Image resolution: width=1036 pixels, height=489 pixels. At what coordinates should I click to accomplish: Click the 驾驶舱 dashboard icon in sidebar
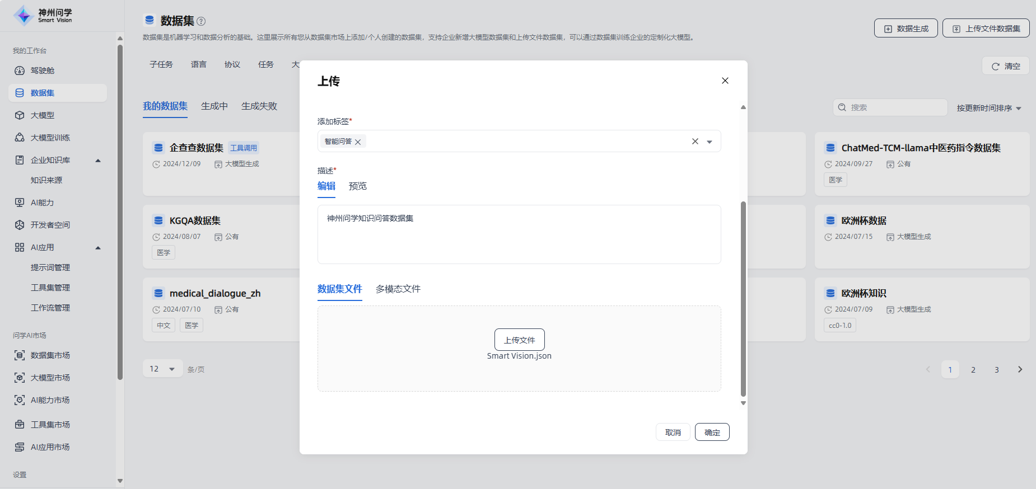point(20,70)
